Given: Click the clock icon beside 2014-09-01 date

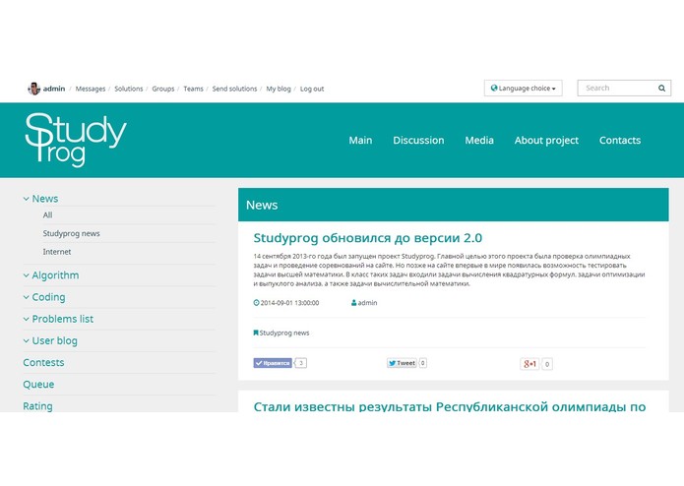Looking at the screenshot, I should [256, 302].
